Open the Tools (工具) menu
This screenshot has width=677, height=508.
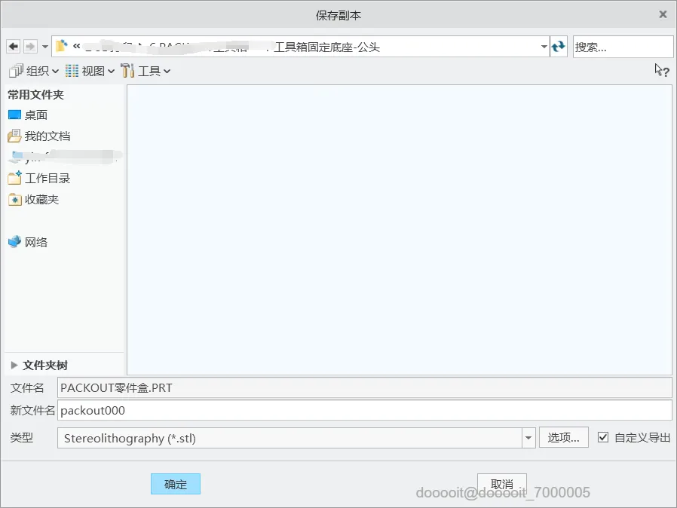point(146,71)
